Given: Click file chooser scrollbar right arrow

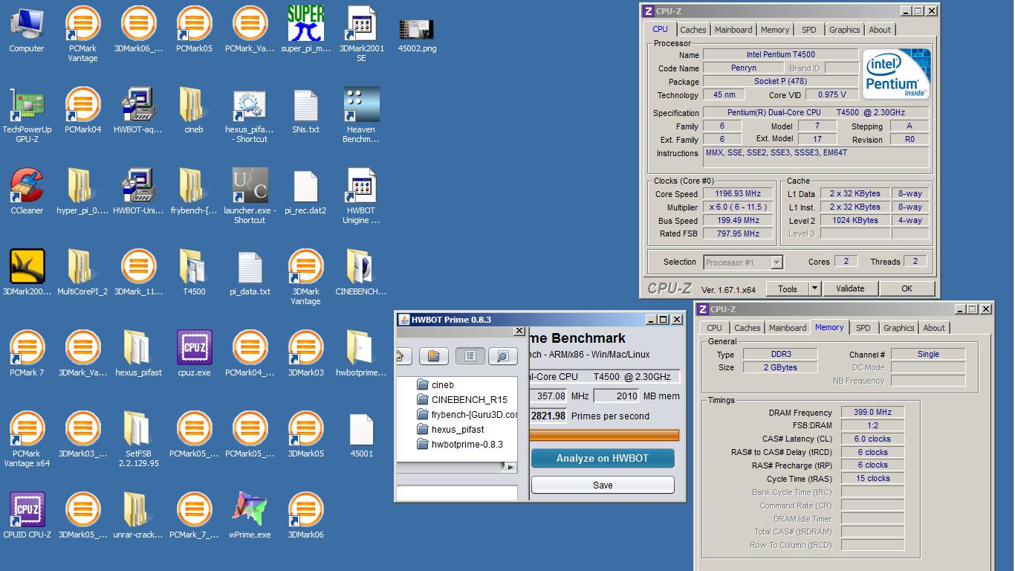Looking at the screenshot, I should click(510, 468).
